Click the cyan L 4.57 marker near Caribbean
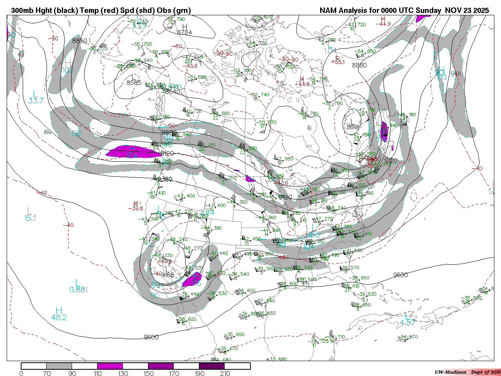Screen dimensions: 501x376 407,319
